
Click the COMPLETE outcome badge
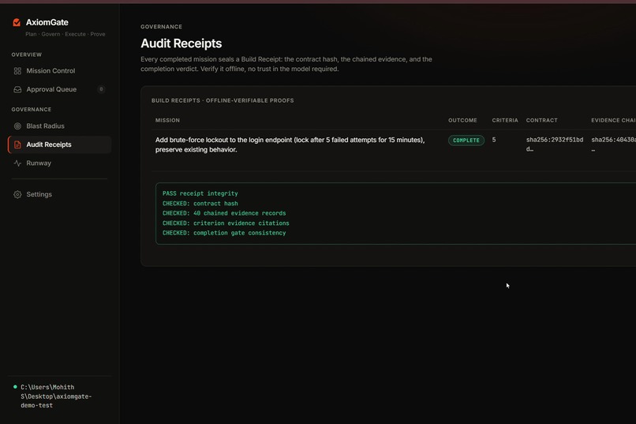coord(466,141)
